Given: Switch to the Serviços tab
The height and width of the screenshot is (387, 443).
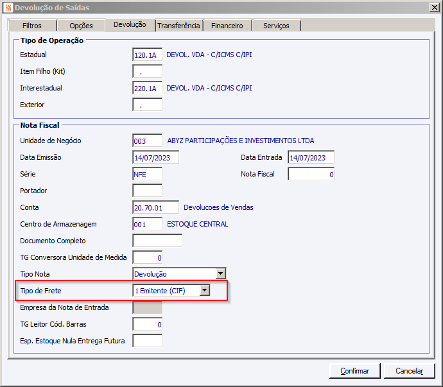Looking at the screenshot, I should [276, 26].
